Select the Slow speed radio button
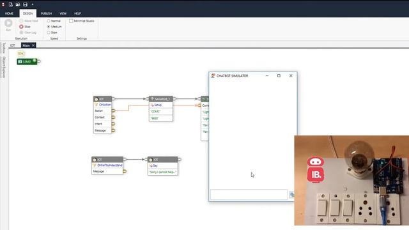The width and height of the screenshot is (409, 230). [49, 33]
